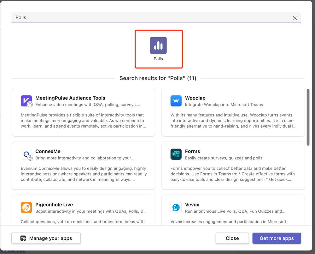Click the Pigeonhole Live title
Viewport: 315px width, 254px height.
[x=54, y=205]
